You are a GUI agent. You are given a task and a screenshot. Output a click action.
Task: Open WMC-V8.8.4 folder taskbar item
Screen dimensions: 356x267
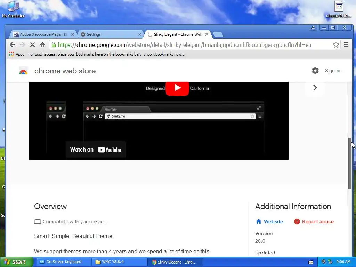click(119, 262)
